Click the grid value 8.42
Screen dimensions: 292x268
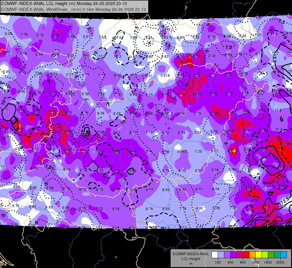33,188
